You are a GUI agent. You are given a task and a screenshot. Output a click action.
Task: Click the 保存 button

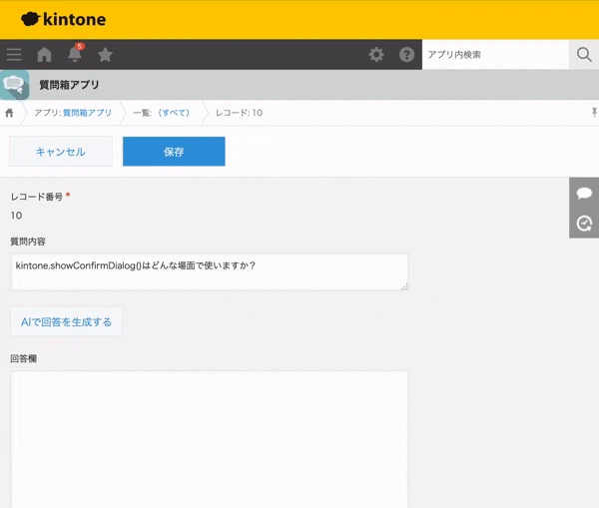point(174,152)
